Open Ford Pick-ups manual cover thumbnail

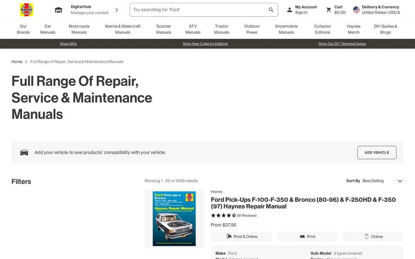pyautogui.click(x=174, y=219)
